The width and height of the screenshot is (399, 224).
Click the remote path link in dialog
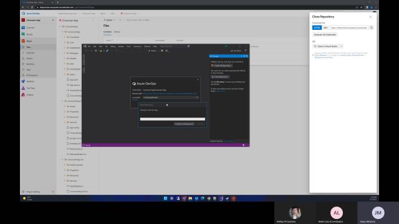pos(170,94)
